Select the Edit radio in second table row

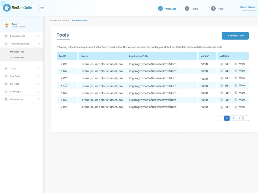point(222,71)
